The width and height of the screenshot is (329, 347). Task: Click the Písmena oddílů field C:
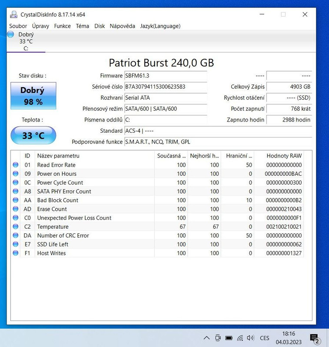pos(166,120)
